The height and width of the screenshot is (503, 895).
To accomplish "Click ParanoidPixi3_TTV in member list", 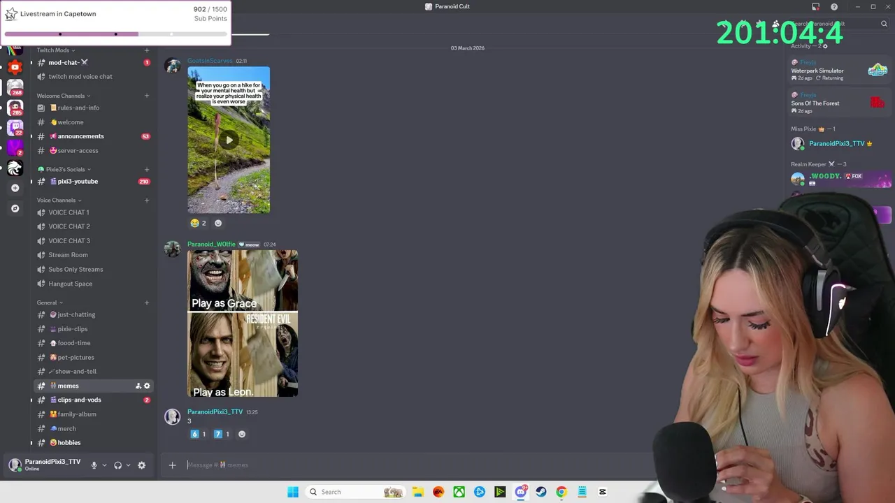I will tap(836, 144).
